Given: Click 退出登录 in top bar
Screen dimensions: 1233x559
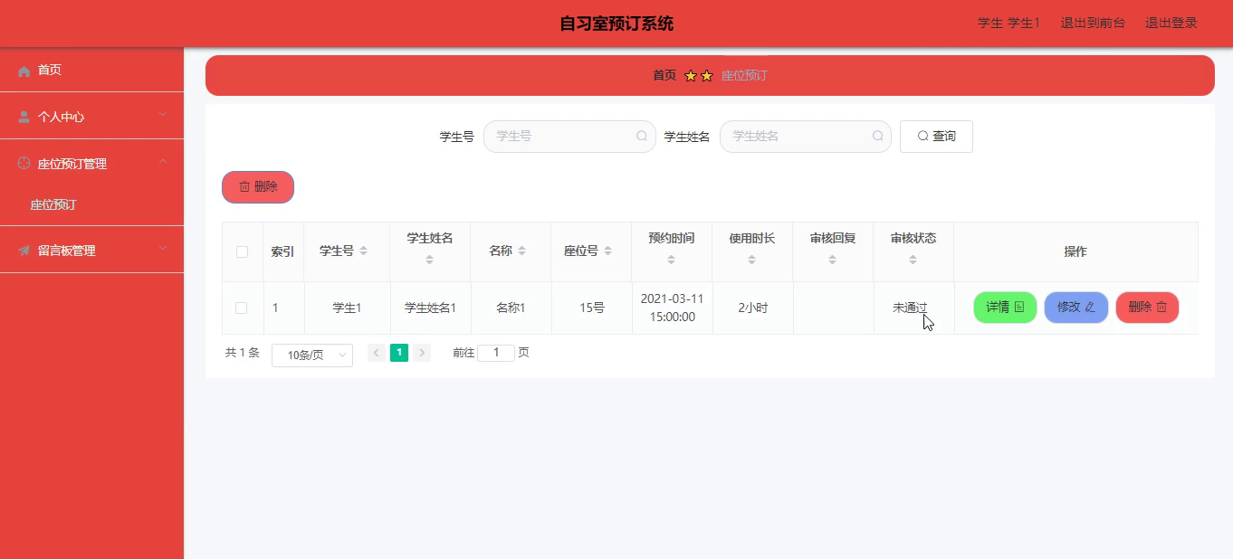Looking at the screenshot, I should pyautogui.click(x=1171, y=24).
